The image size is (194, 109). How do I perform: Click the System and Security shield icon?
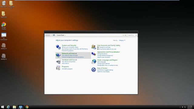click(x=58, y=47)
